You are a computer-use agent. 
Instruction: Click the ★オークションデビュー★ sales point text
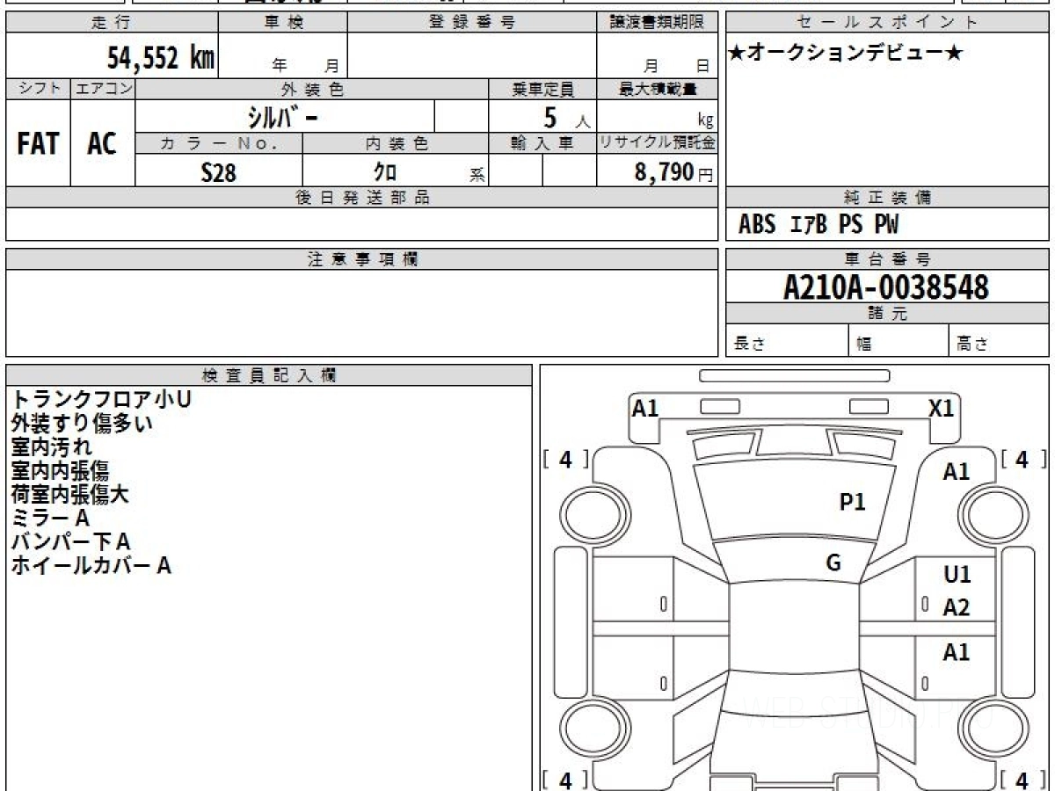click(847, 53)
